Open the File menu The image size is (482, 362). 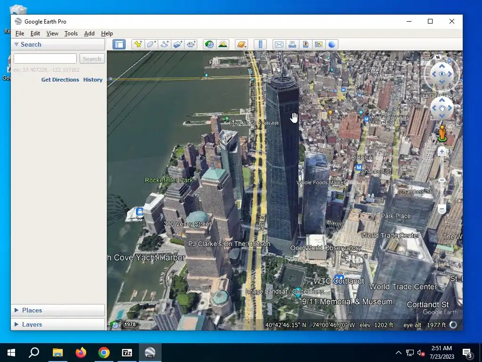pos(20,33)
